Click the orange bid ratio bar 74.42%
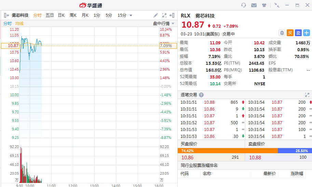 [228, 150]
